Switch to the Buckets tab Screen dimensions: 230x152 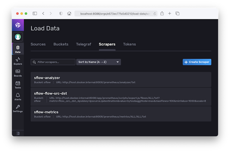(61, 44)
